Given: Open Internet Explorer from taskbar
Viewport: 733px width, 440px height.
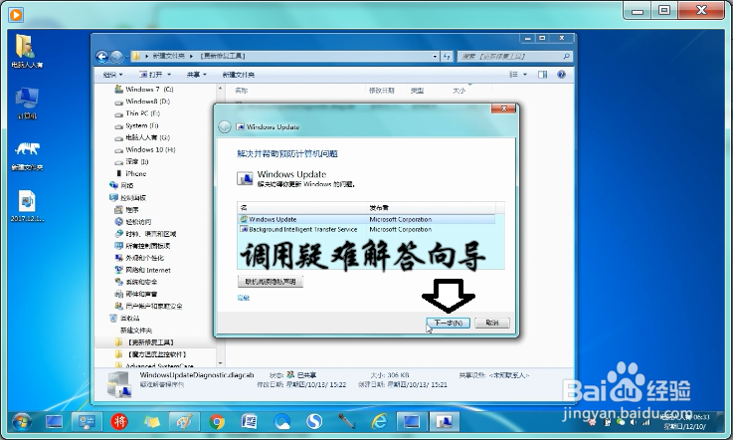Looking at the screenshot, I should point(379,422).
